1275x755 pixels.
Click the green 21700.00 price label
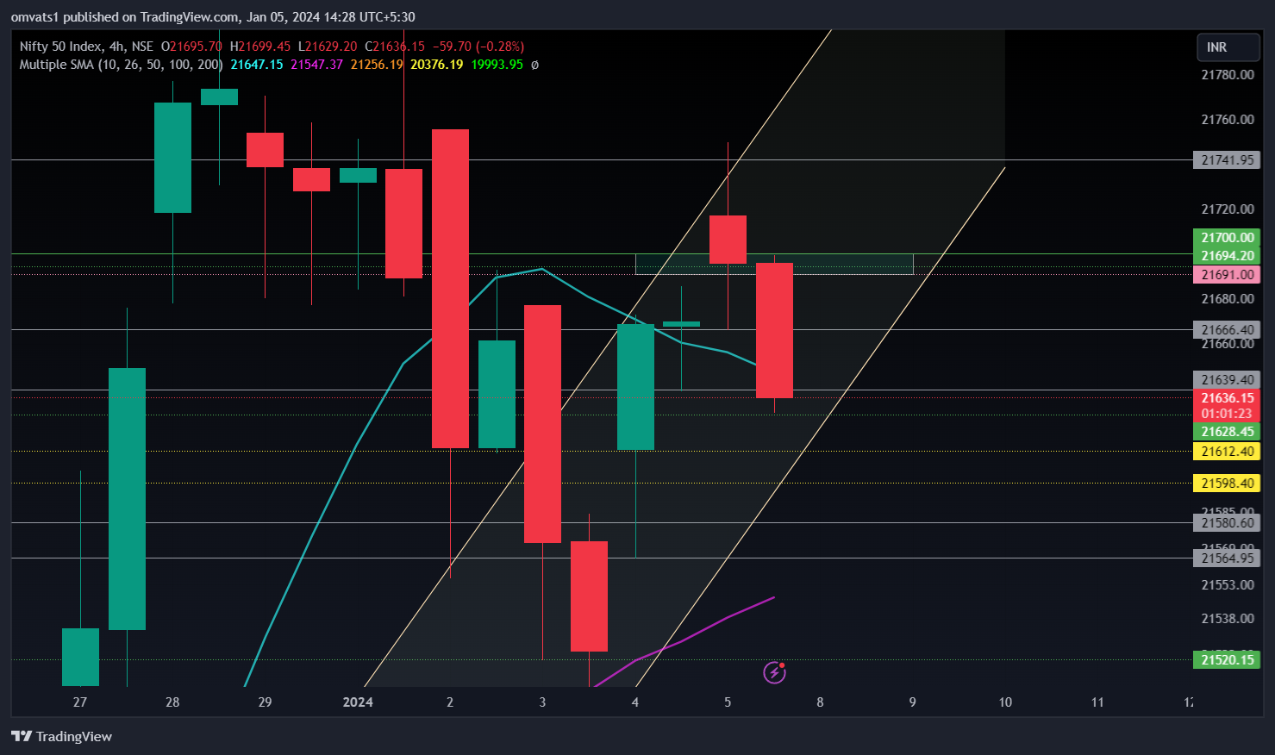(x=1227, y=238)
